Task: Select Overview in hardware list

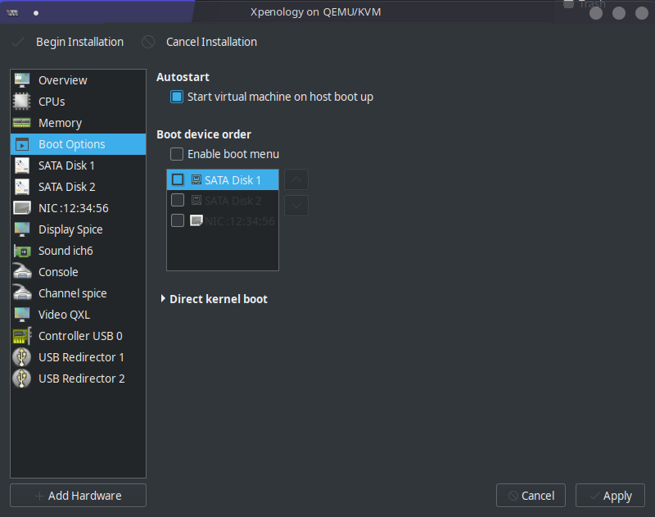Action: [x=78, y=79]
